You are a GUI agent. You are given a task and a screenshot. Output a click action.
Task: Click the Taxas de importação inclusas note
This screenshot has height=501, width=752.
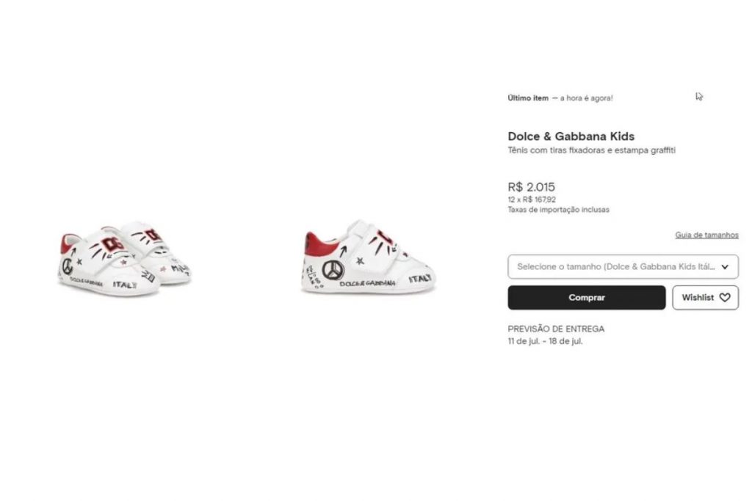[558, 210]
